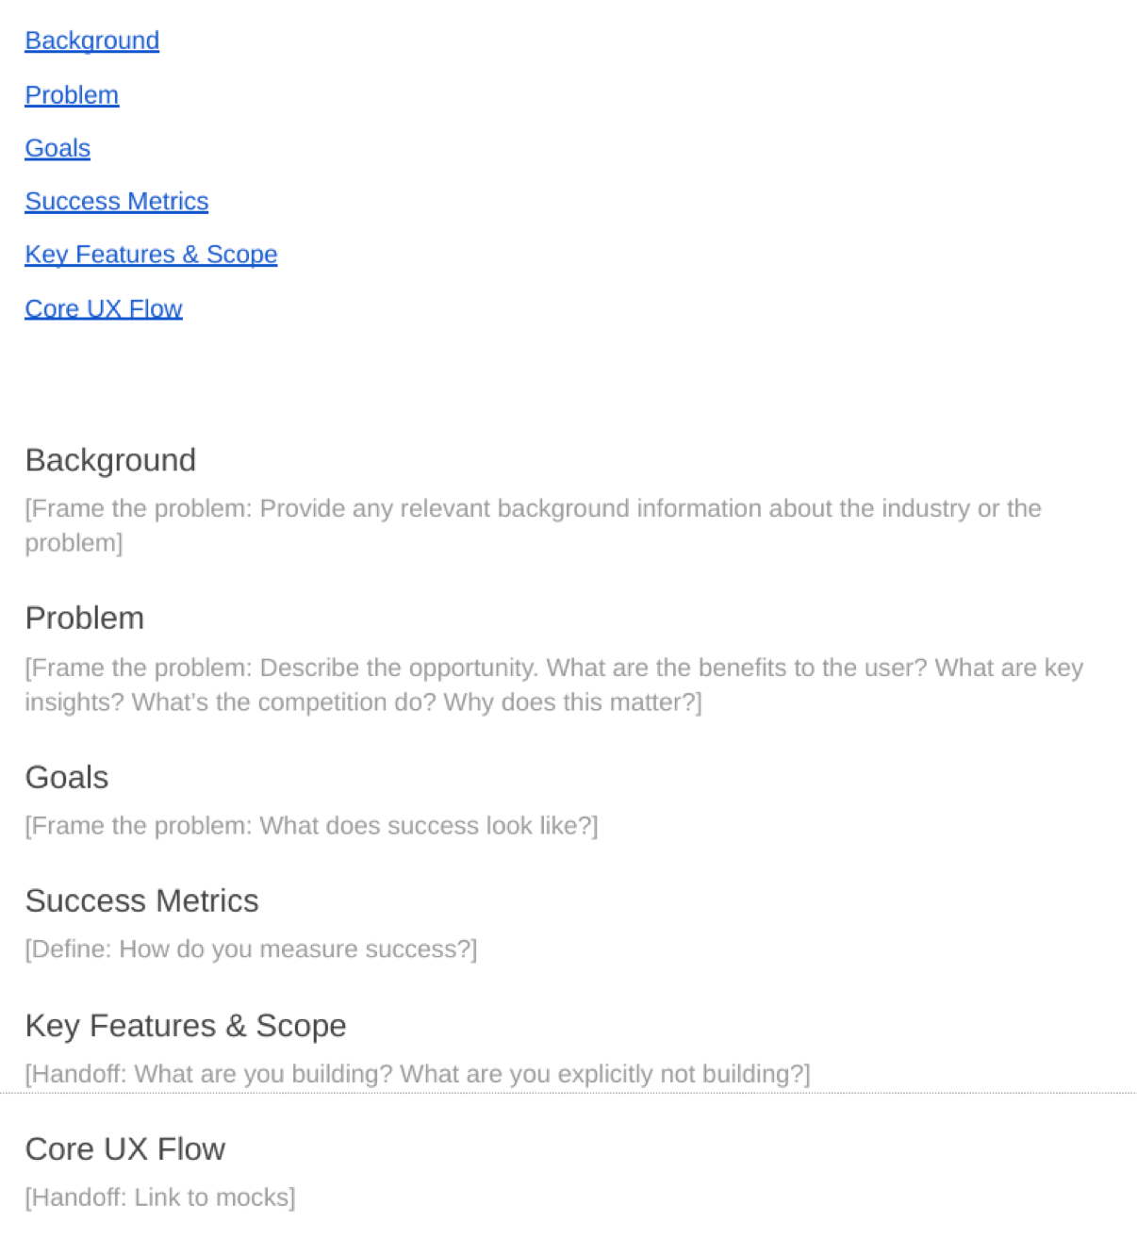Click the Background link in table of contents

[x=91, y=41]
